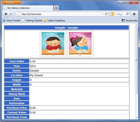
Task: Click the magnifier search icon
Action: (127, 14)
